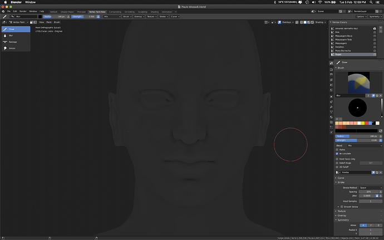Enable the Alpha checkbox
384x240 pixels.
tap(337, 150)
